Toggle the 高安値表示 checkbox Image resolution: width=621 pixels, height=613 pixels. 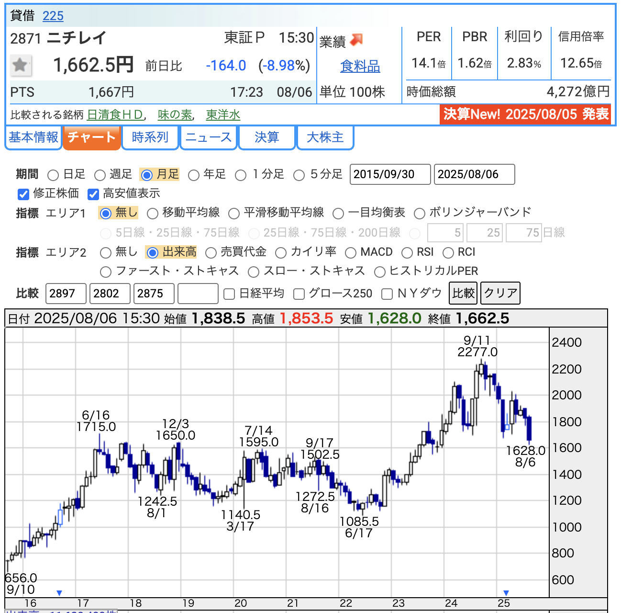pos(93,194)
